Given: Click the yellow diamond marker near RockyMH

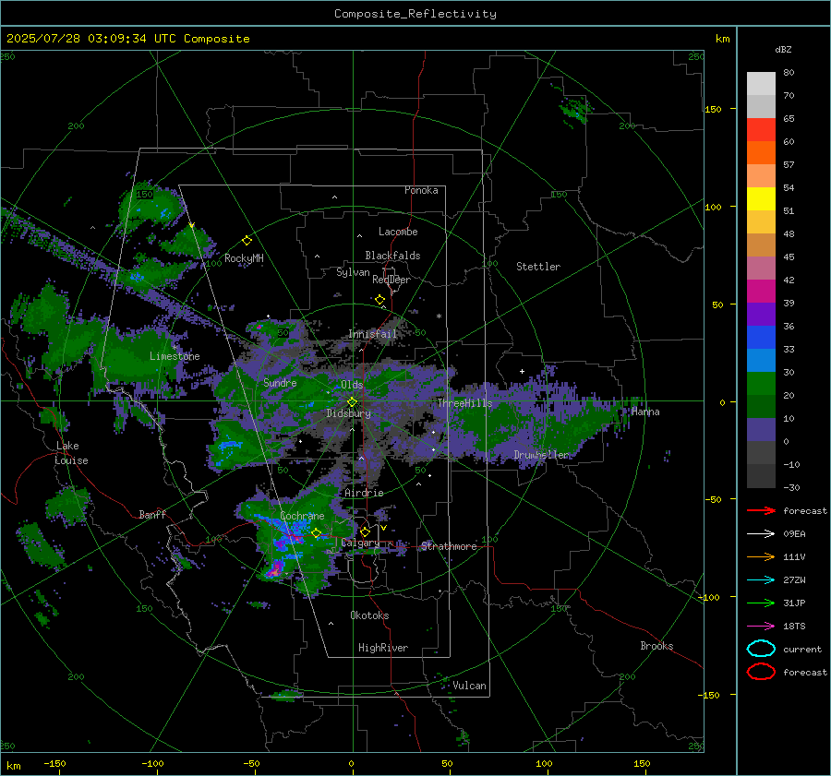Looking at the screenshot, I should tap(247, 241).
